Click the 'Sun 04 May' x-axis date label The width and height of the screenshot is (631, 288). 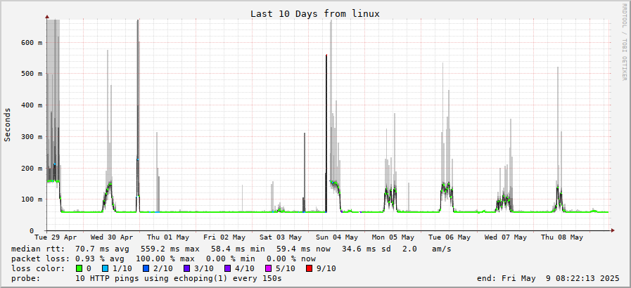tap(337, 237)
